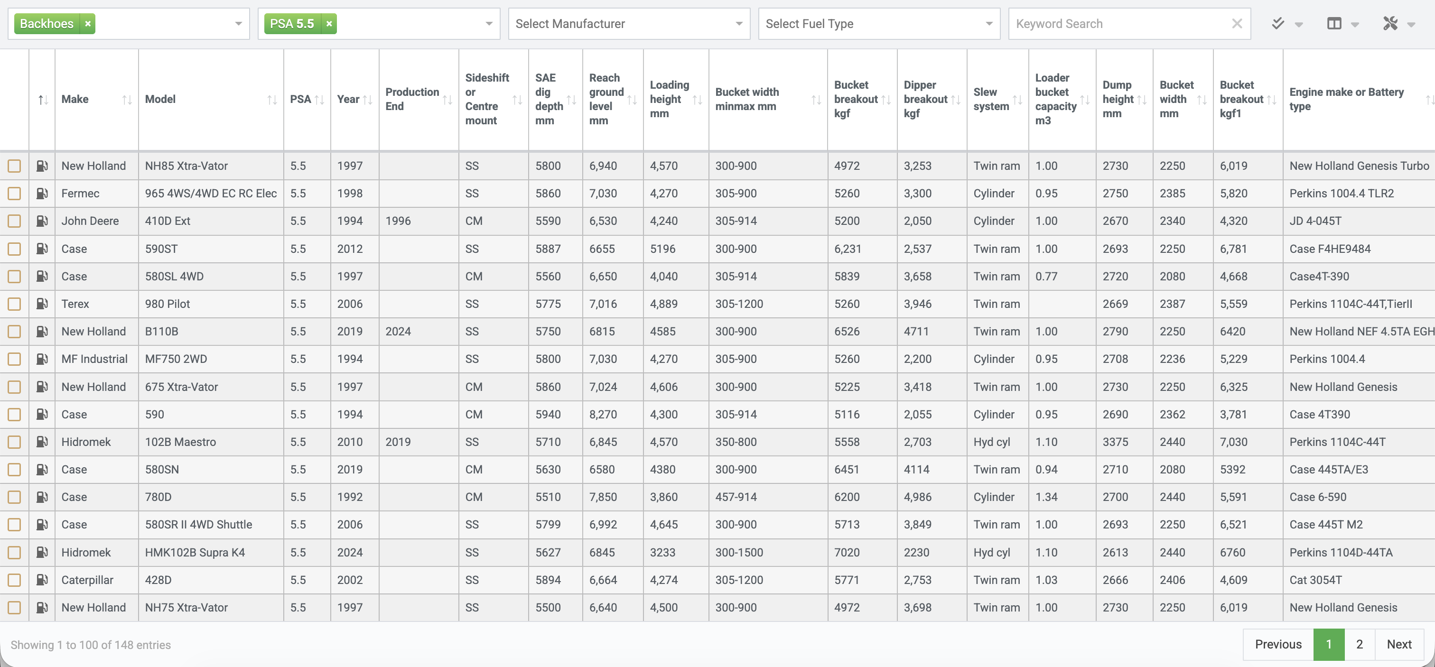
Task: Tick checkbox for Caterpillar 428D
Action: coord(15,580)
